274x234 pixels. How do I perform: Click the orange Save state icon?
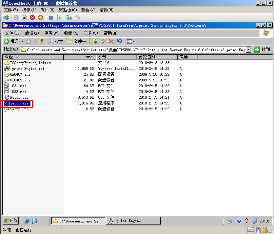pos(40,18)
